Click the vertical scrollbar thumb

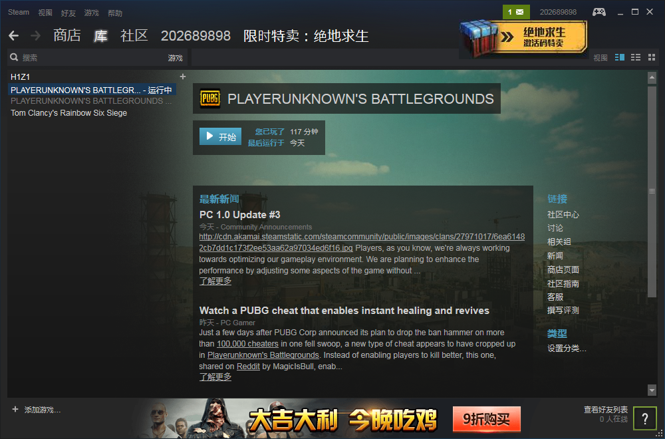pyautogui.click(x=652, y=192)
